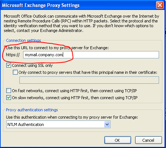Uncheck the On slow networks checkbox
Screen dimensions: 166x148
[8, 98]
